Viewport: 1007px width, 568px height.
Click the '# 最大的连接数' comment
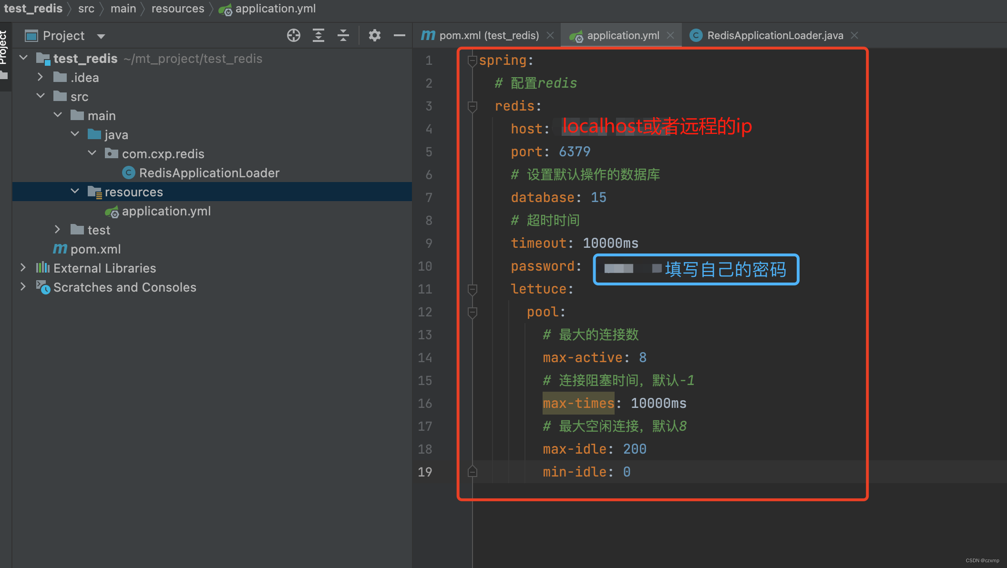[x=591, y=335]
